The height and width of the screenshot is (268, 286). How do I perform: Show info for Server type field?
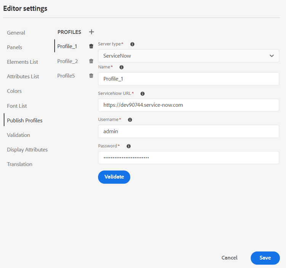132,44
